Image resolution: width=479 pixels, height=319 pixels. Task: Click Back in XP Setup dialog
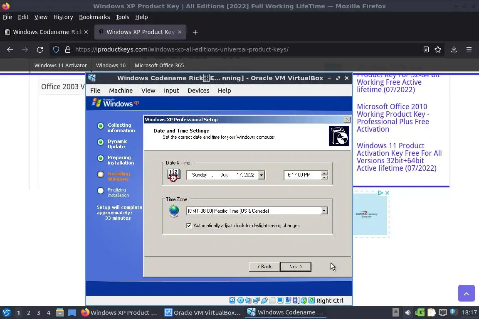(x=264, y=267)
